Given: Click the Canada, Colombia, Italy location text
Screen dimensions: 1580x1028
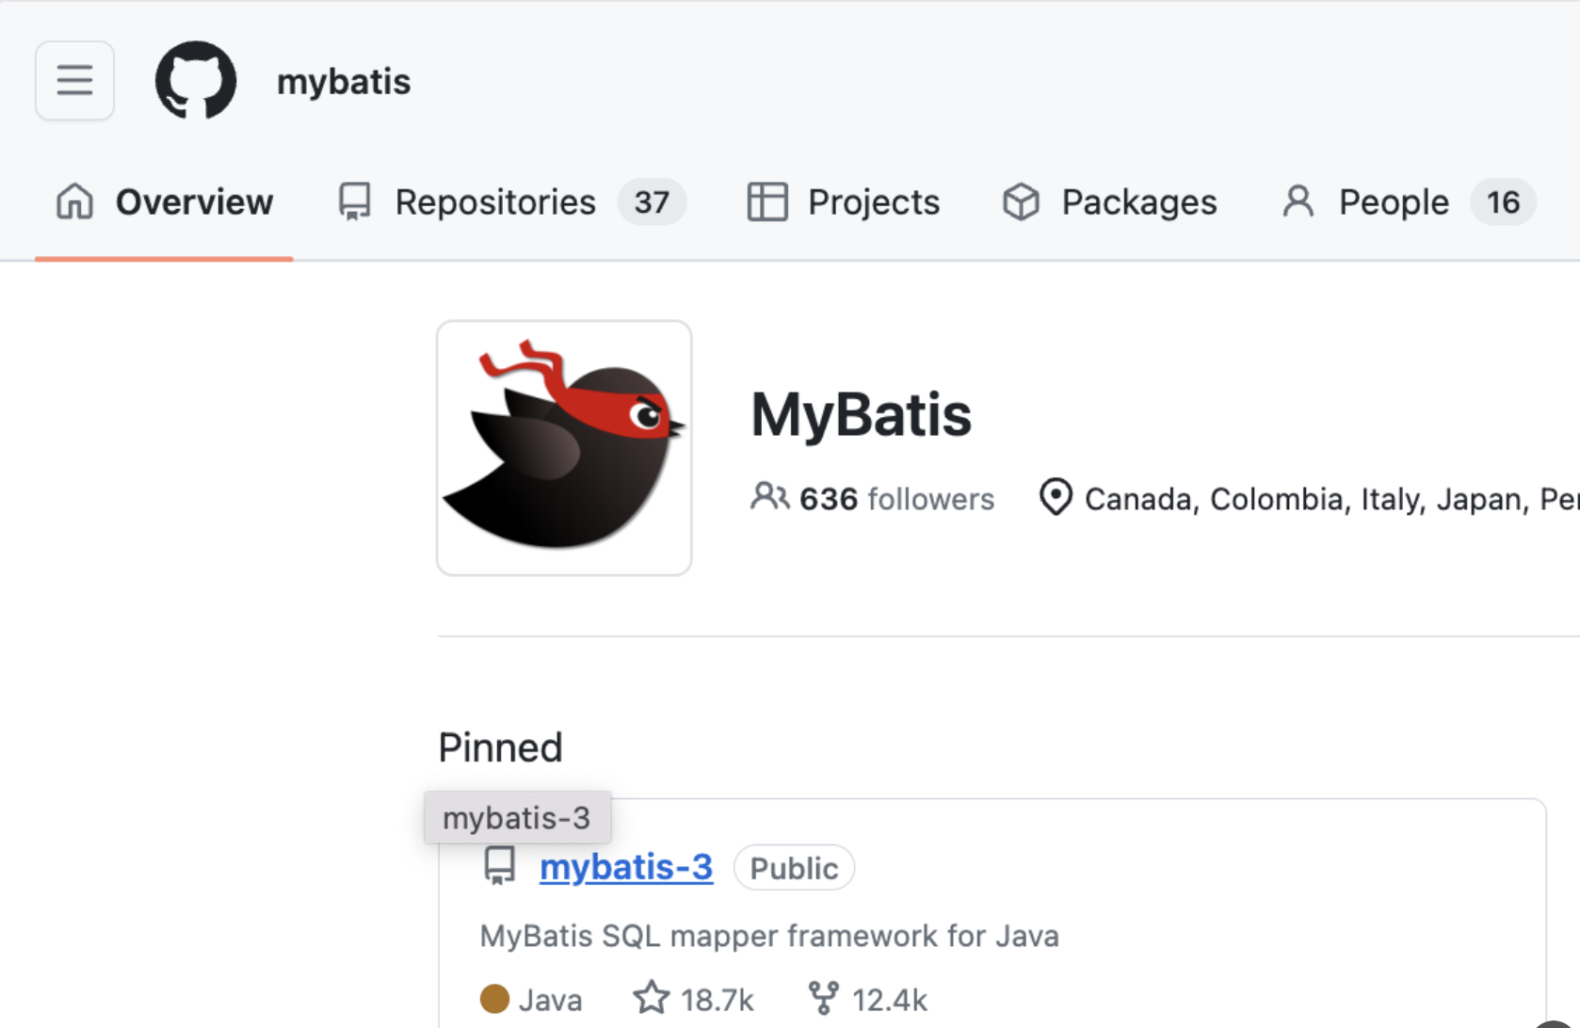Looking at the screenshot, I should [x=1331, y=498].
